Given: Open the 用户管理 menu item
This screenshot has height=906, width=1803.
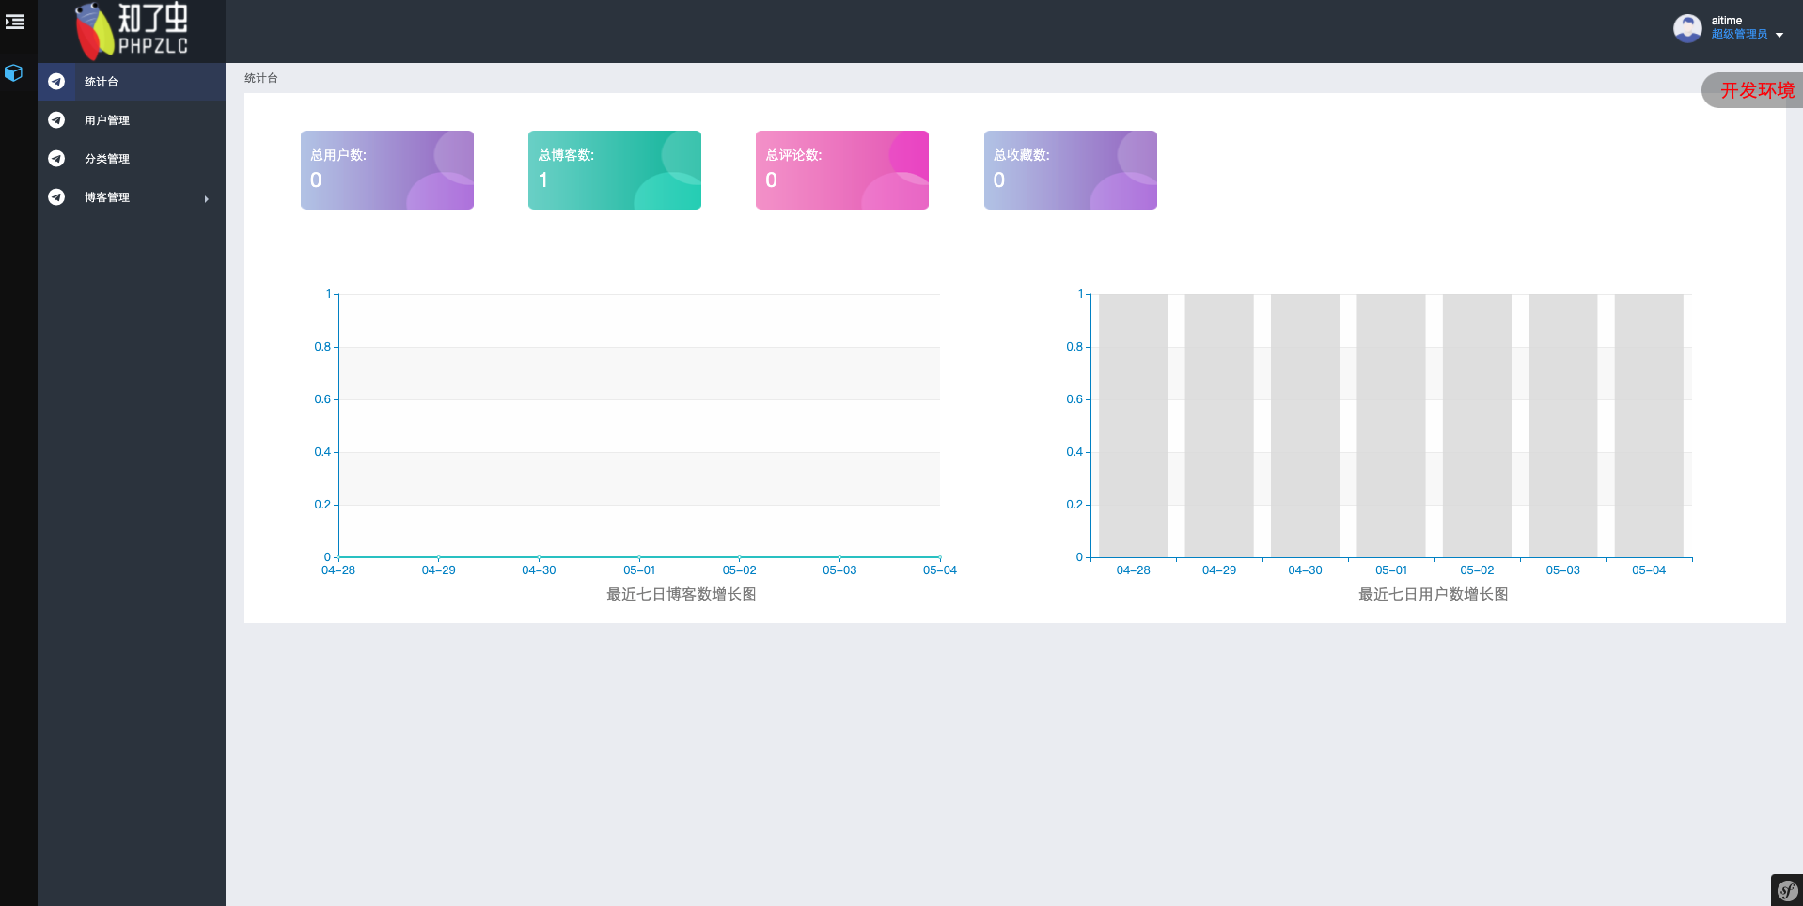Looking at the screenshot, I should 107,120.
